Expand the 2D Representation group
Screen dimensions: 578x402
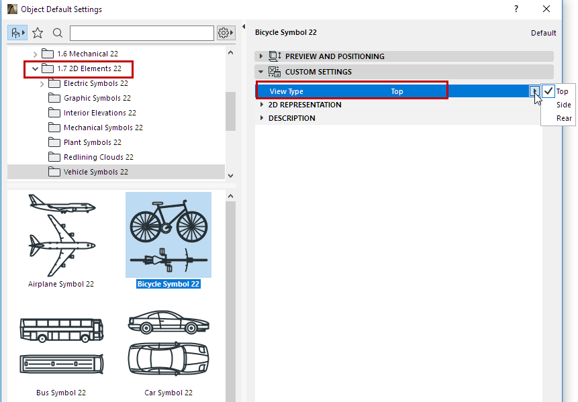tap(261, 105)
